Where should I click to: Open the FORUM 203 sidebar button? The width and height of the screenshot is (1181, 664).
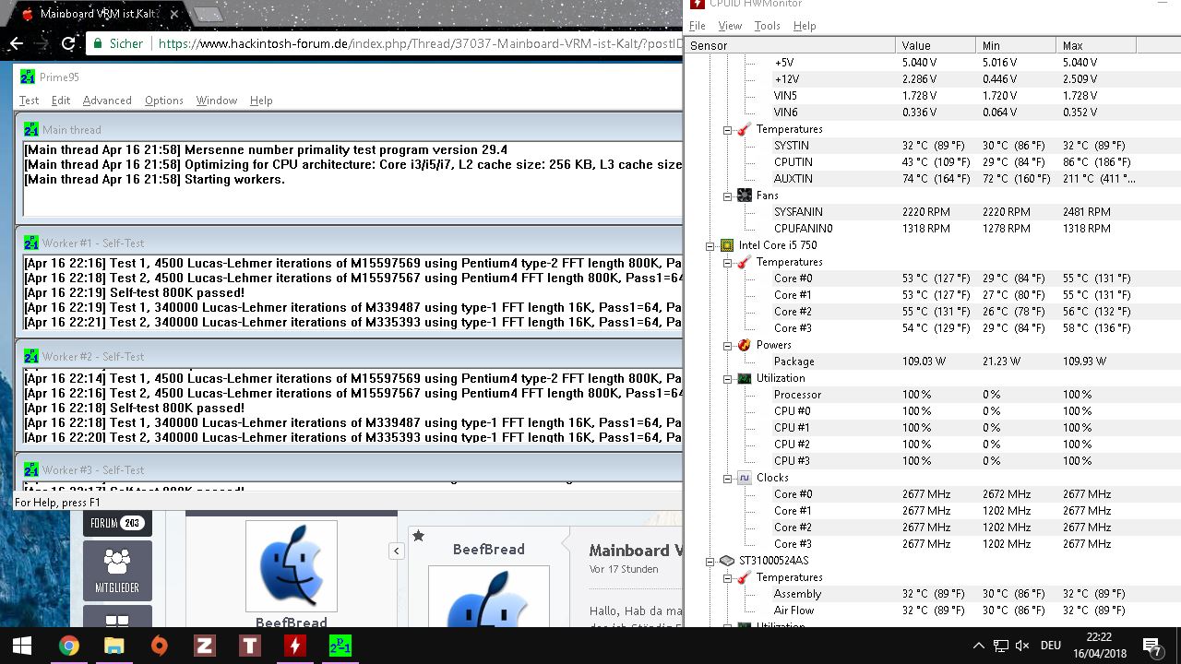click(117, 523)
